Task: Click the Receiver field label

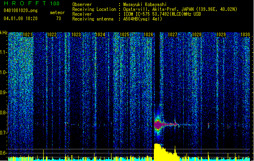Action: click(x=82, y=14)
